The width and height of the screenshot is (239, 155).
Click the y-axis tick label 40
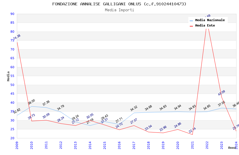click(x=12, y=103)
